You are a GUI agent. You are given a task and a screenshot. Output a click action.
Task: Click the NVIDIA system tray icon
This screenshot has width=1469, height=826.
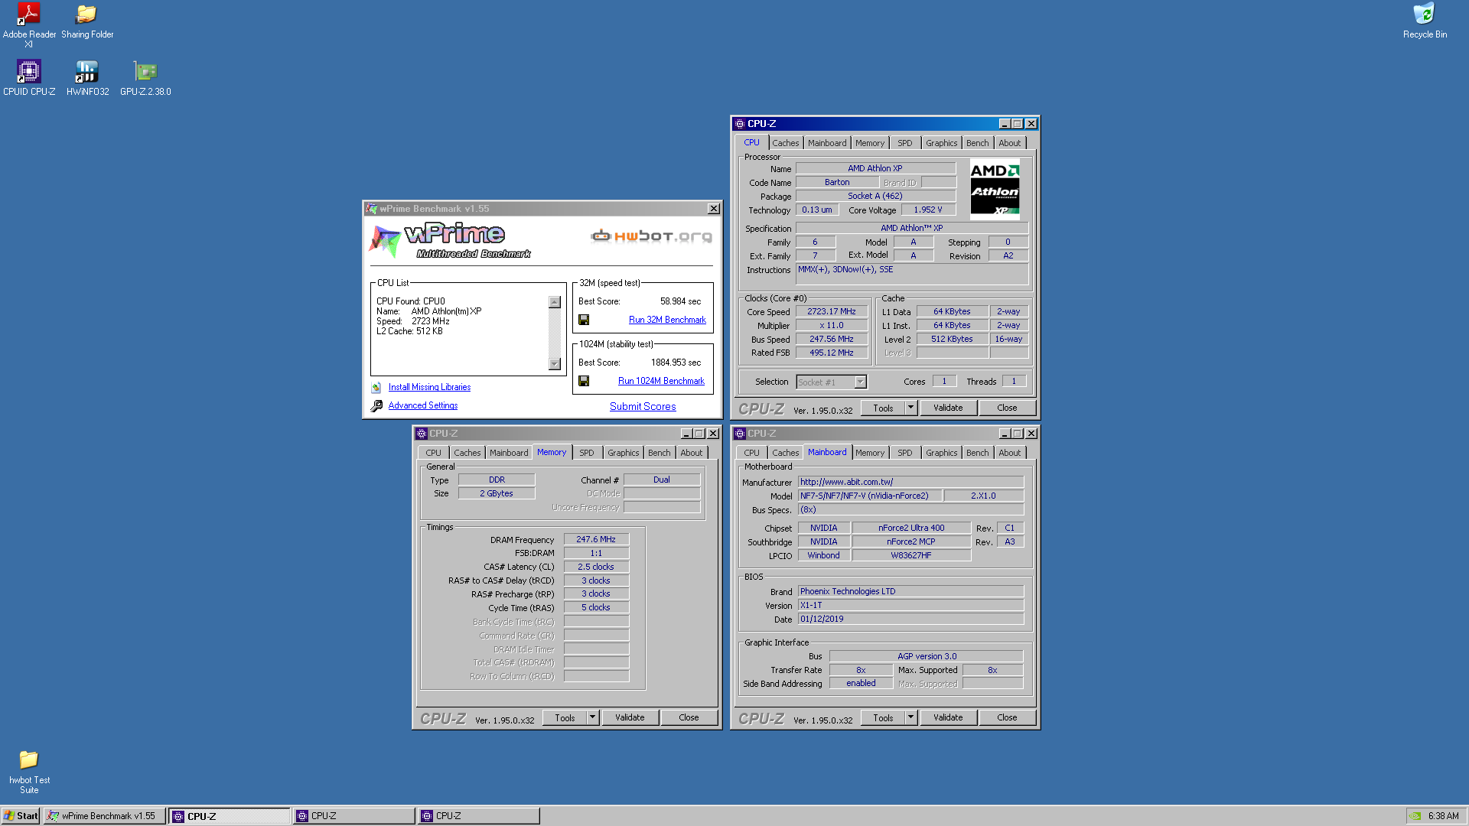point(1415,816)
